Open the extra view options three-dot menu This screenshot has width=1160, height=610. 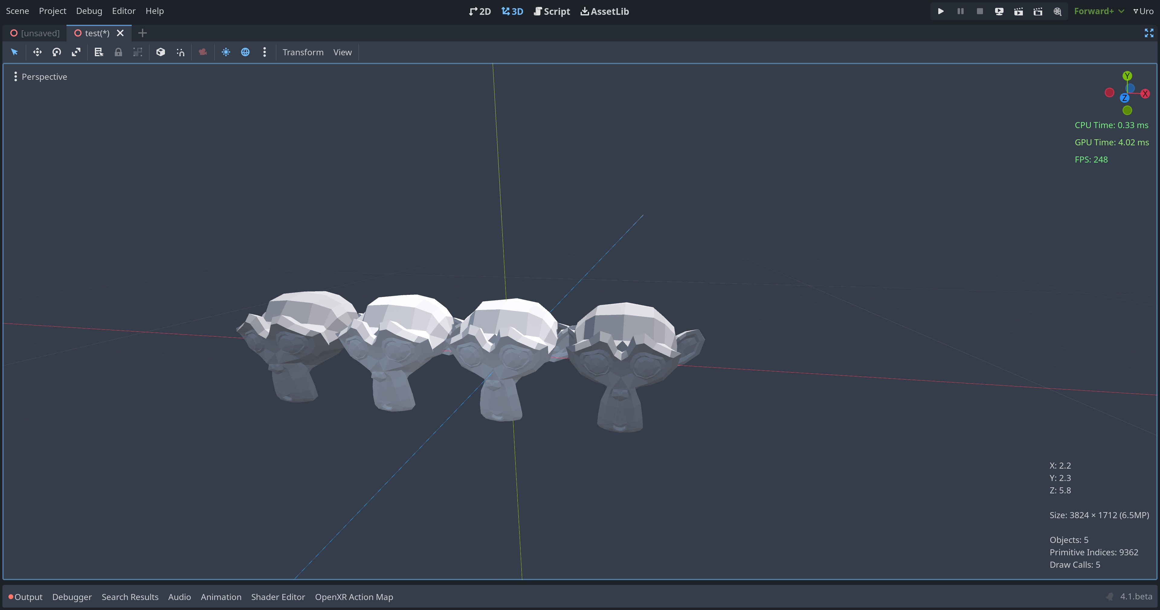point(264,52)
